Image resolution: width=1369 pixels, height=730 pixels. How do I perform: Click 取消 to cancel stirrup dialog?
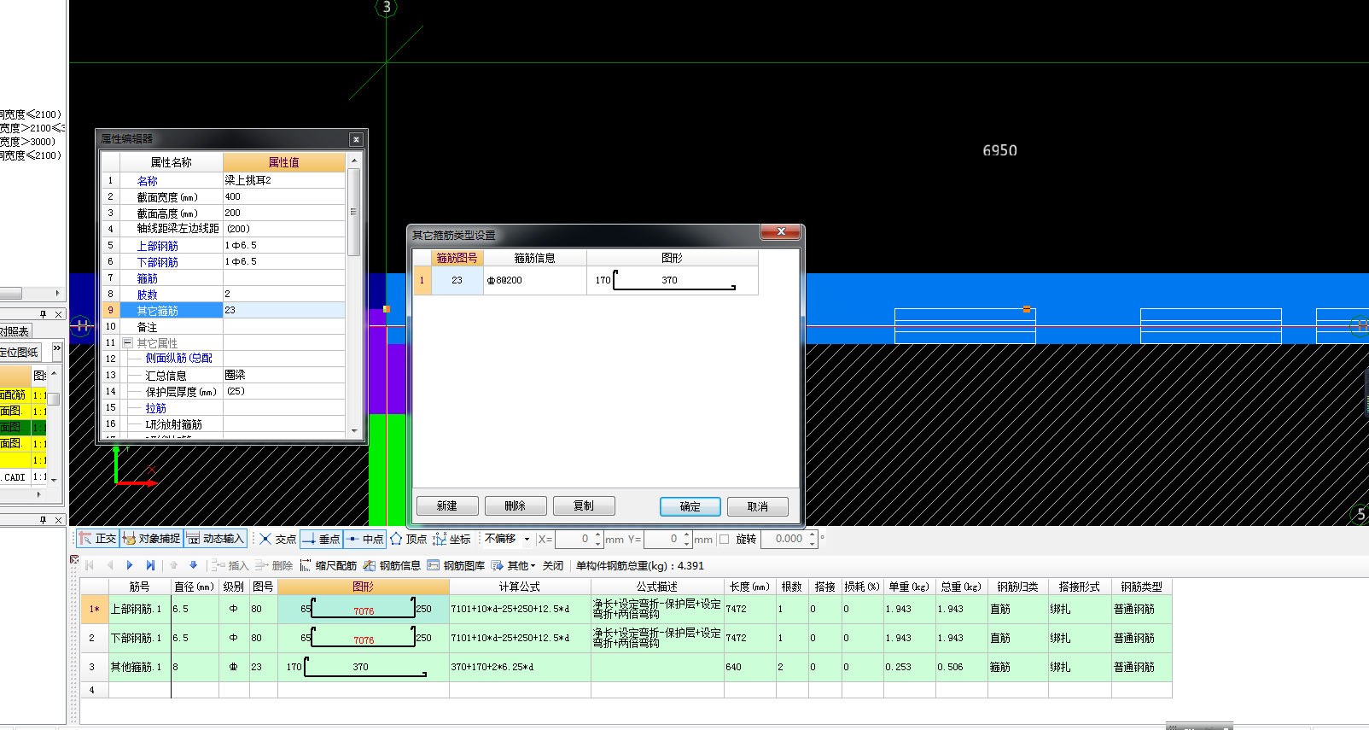coord(758,506)
